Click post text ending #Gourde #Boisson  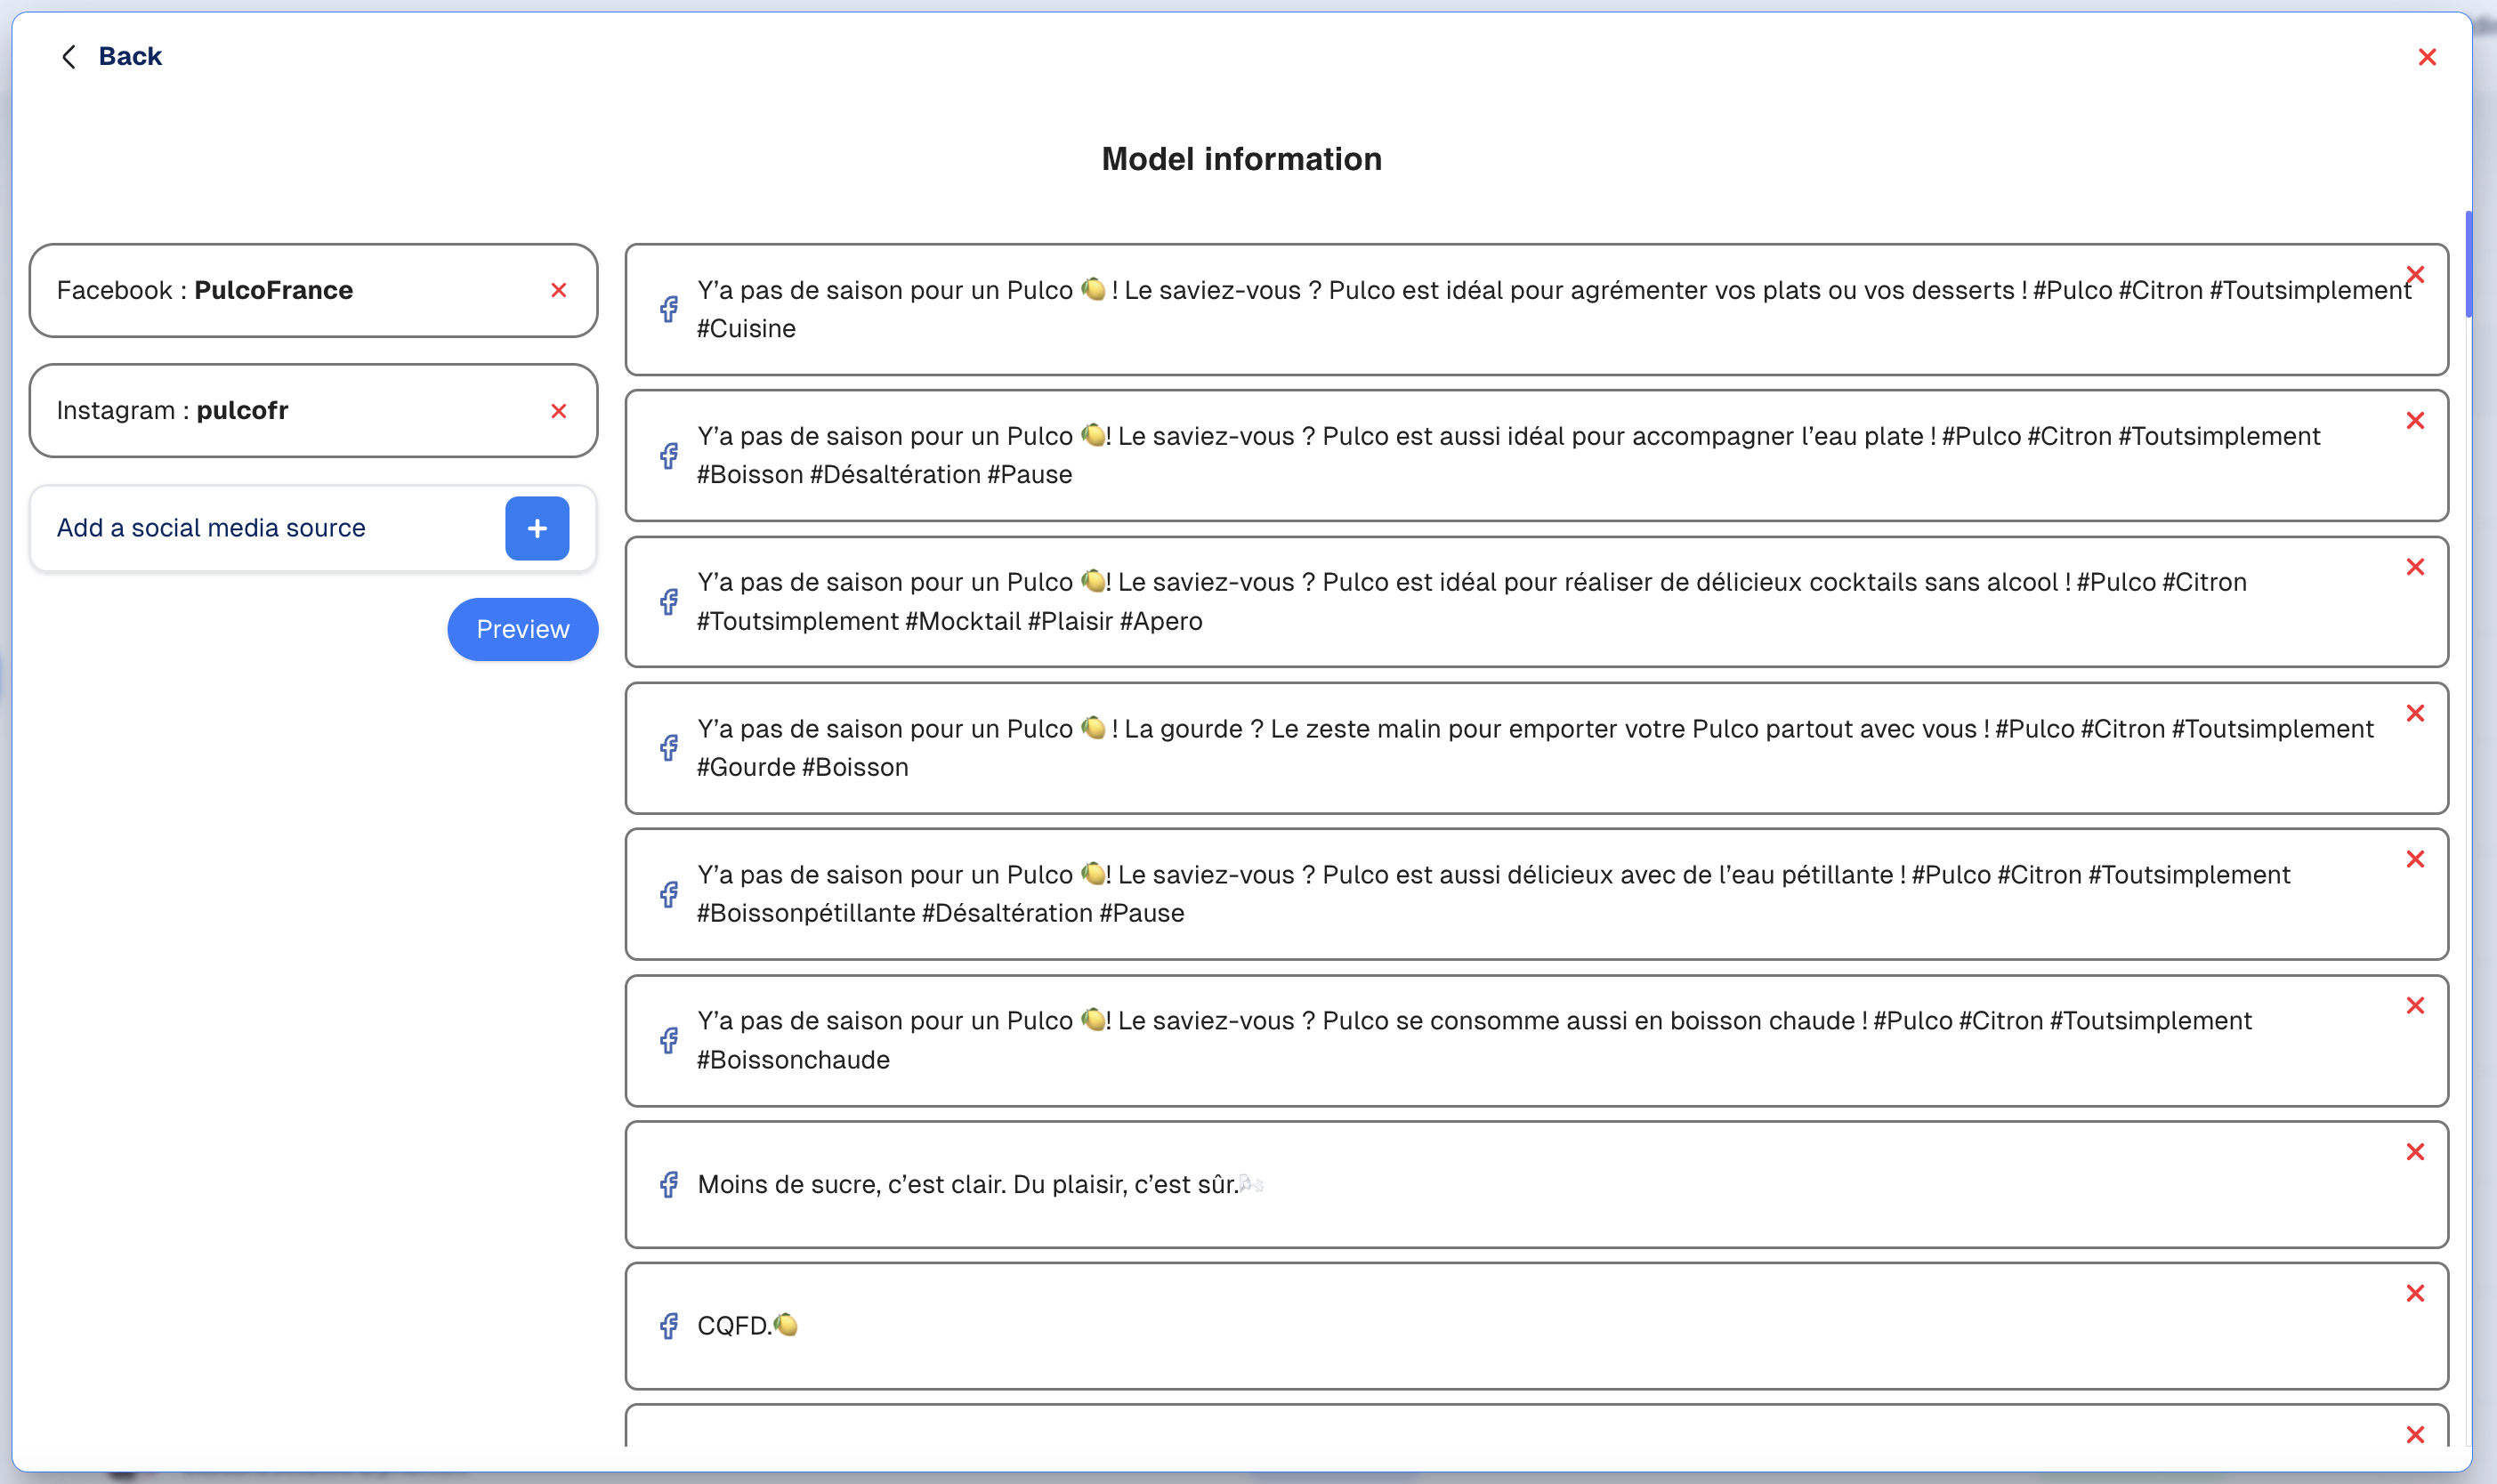click(1535, 748)
